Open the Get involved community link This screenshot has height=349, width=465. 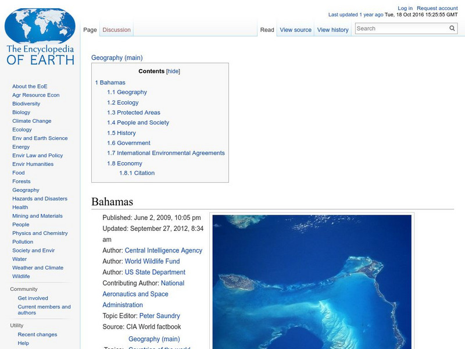(x=32, y=297)
